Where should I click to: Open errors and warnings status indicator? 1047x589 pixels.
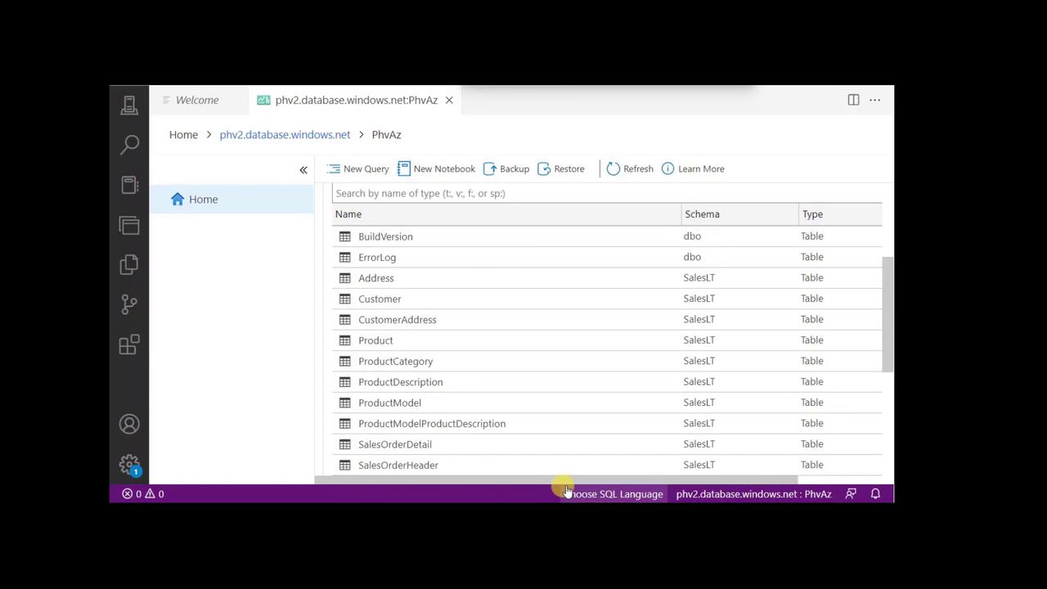pos(143,493)
